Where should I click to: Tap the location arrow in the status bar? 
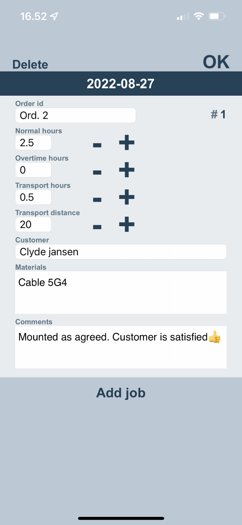(x=54, y=16)
